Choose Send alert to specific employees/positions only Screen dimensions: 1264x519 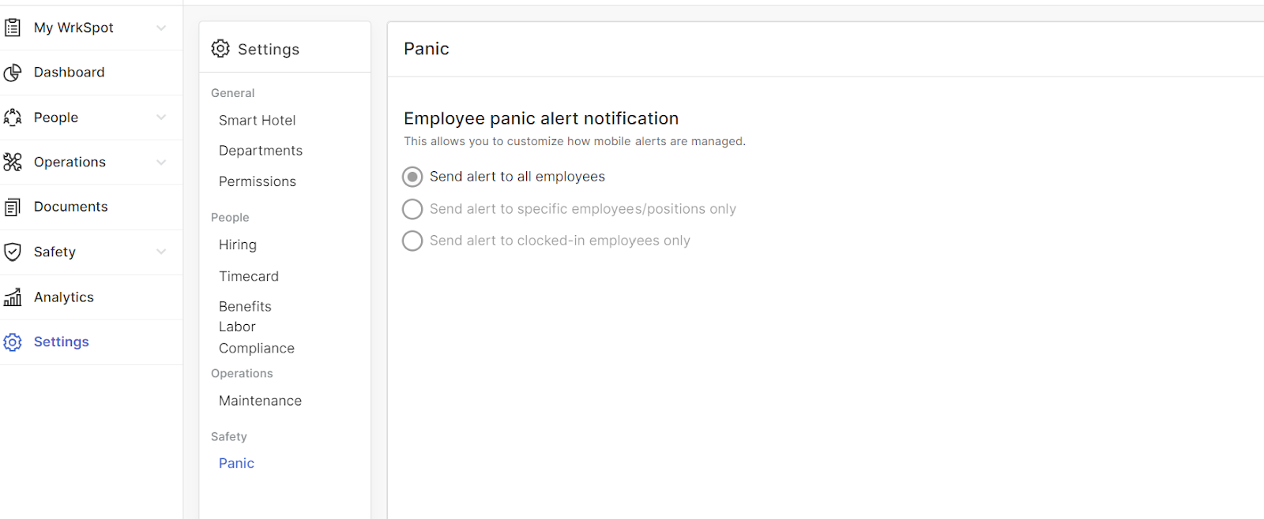pos(412,209)
